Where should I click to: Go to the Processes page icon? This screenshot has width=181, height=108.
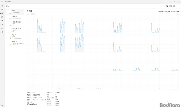pyautogui.click(x=2, y=10)
